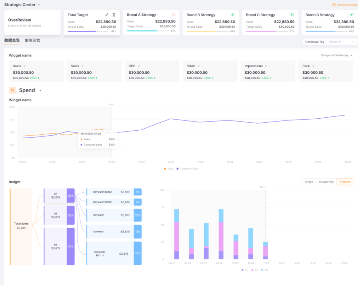Click the stacked bar at 04:00 in the bar chart
This screenshot has width=361, height=285.
(x=206, y=241)
